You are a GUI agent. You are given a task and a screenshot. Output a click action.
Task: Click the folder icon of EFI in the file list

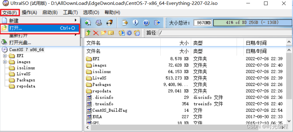[x=89, y=59]
